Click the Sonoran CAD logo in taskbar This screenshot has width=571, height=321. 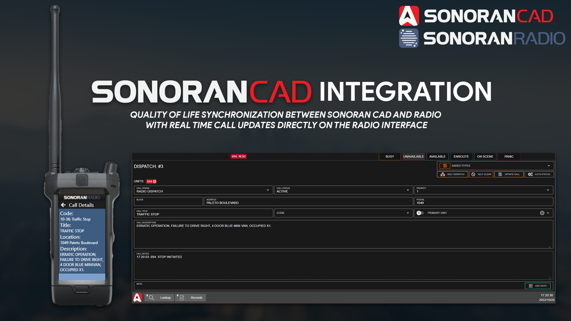(x=137, y=298)
